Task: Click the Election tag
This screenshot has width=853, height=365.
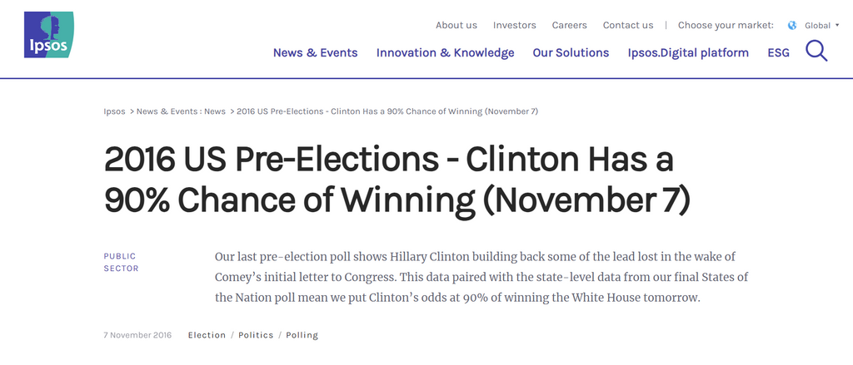Action: point(207,335)
